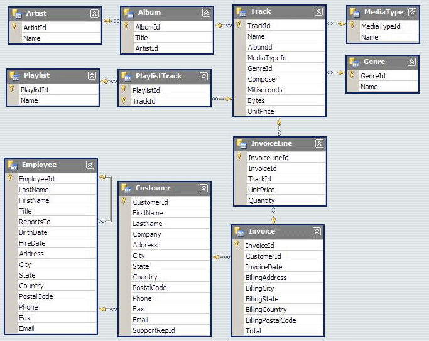Click the key icon beside GenreId in Genre table
This screenshot has width=429, height=341.
(x=352, y=75)
